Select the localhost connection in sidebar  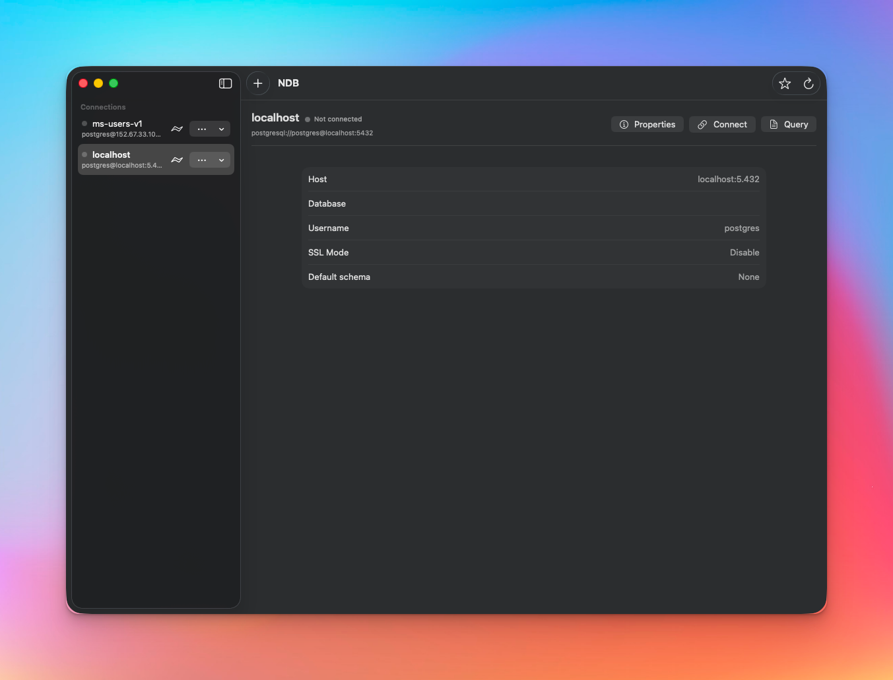(121, 160)
